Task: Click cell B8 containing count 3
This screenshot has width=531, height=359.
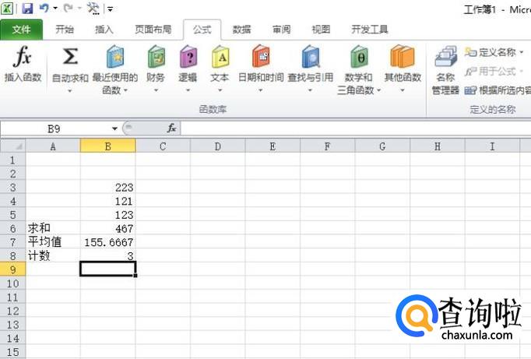Action: (x=108, y=256)
